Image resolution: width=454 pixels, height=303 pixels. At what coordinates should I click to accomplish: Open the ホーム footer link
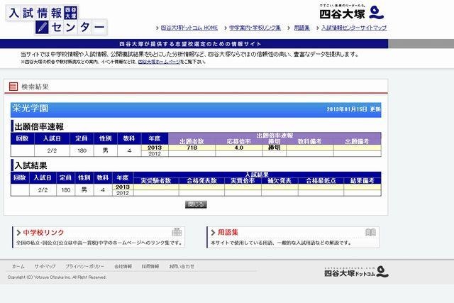pos(18,267)
